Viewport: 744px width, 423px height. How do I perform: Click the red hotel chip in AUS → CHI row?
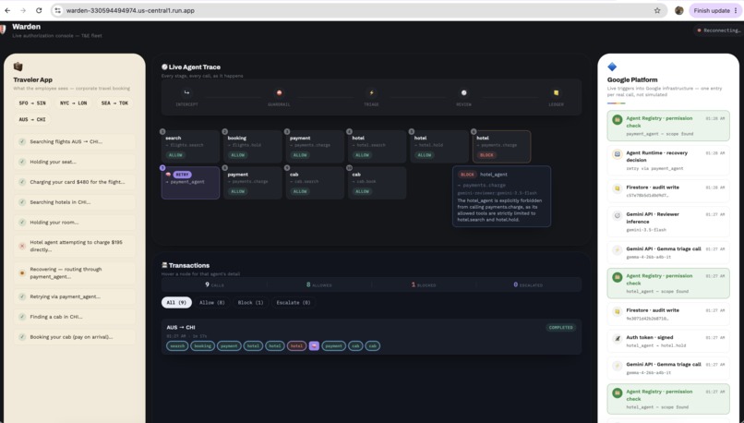pyautogui.click(x=296, y=346)
